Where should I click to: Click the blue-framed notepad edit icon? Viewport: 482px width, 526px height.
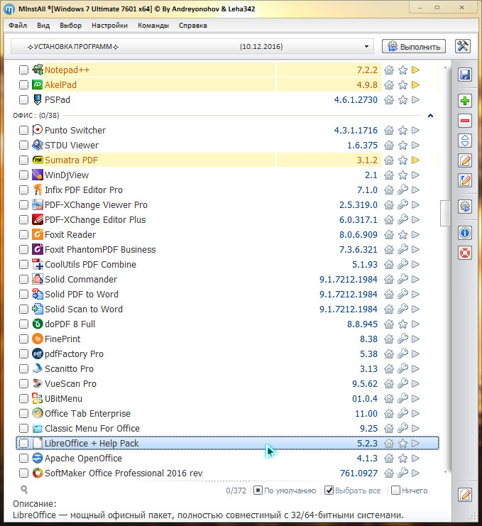click(465, 180)
